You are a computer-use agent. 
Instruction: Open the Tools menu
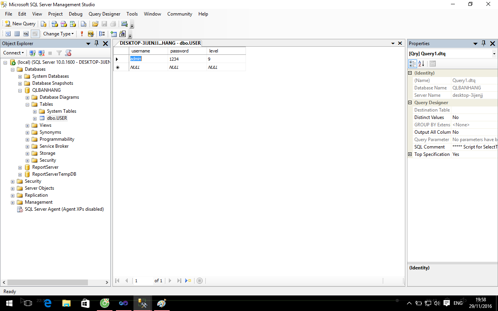[x=132, y=14]
